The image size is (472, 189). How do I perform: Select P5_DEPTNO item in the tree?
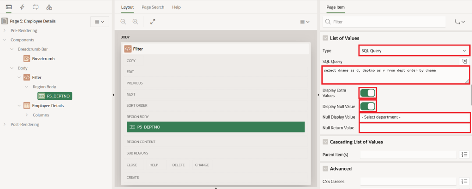tap(55, 96)
